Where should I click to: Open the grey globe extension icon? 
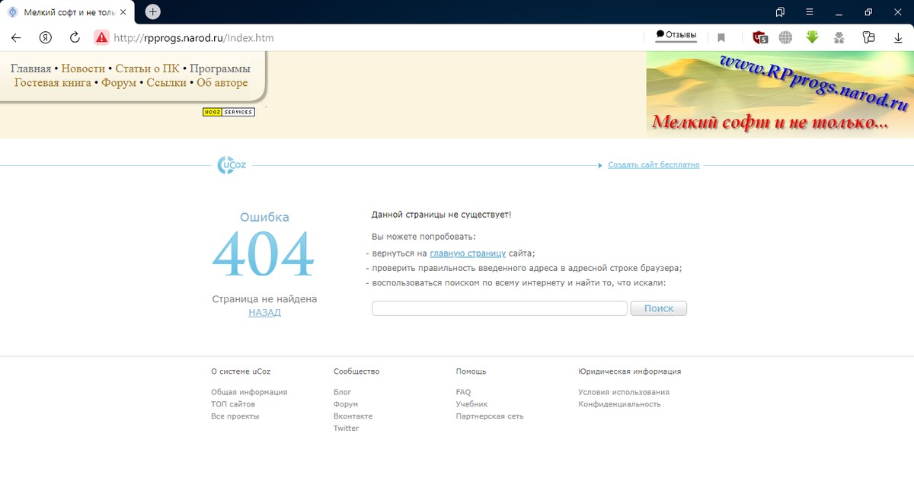tap(785, 37)
